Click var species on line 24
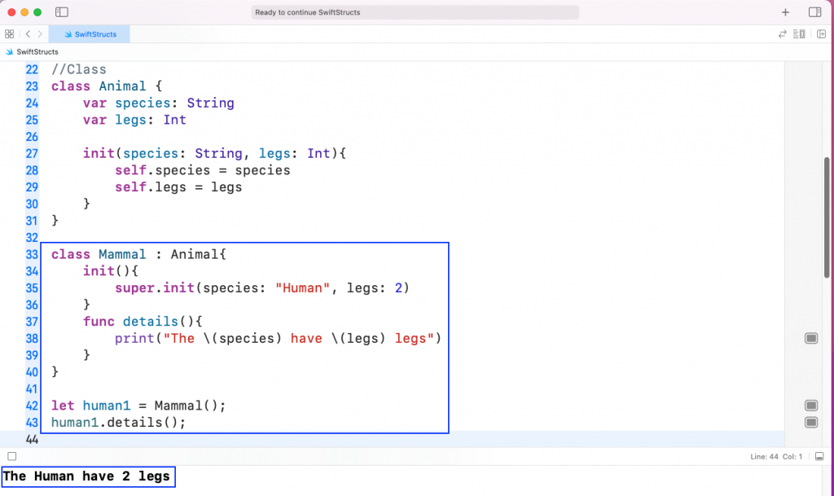 point(126,103)
